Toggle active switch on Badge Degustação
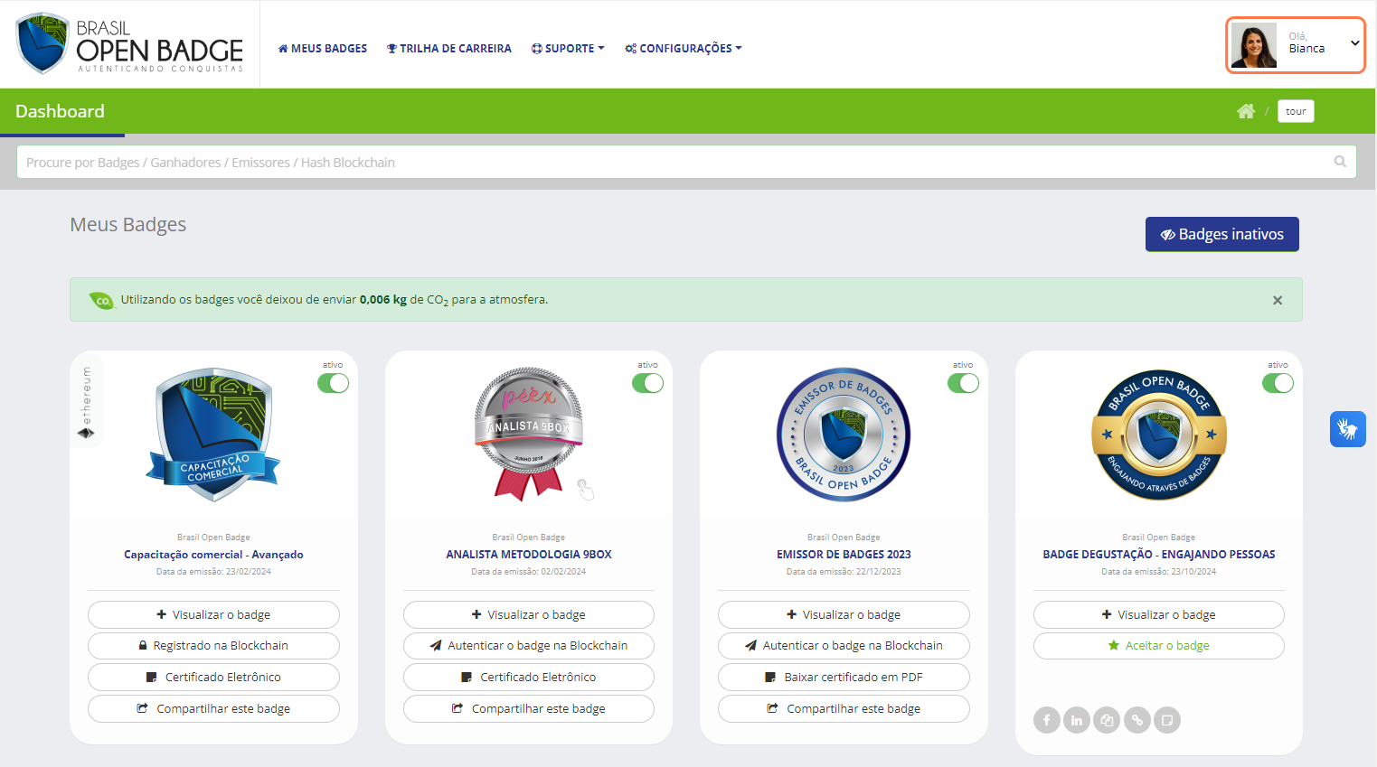 (1278, 383)
